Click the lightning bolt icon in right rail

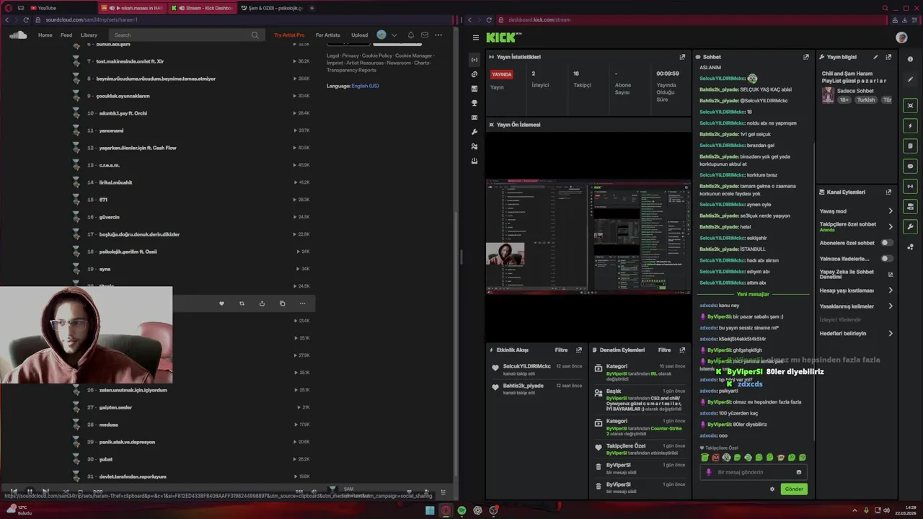pyautogui.click(x=910, y=125)
